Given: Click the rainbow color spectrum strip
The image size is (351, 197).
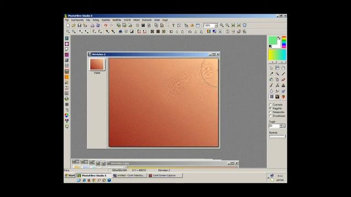Looking at the screenshot, I should click(x=284, y=42).
